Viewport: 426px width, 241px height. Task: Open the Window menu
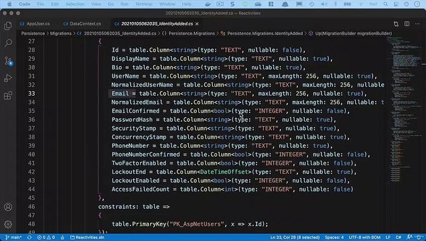tap(167, 4)
